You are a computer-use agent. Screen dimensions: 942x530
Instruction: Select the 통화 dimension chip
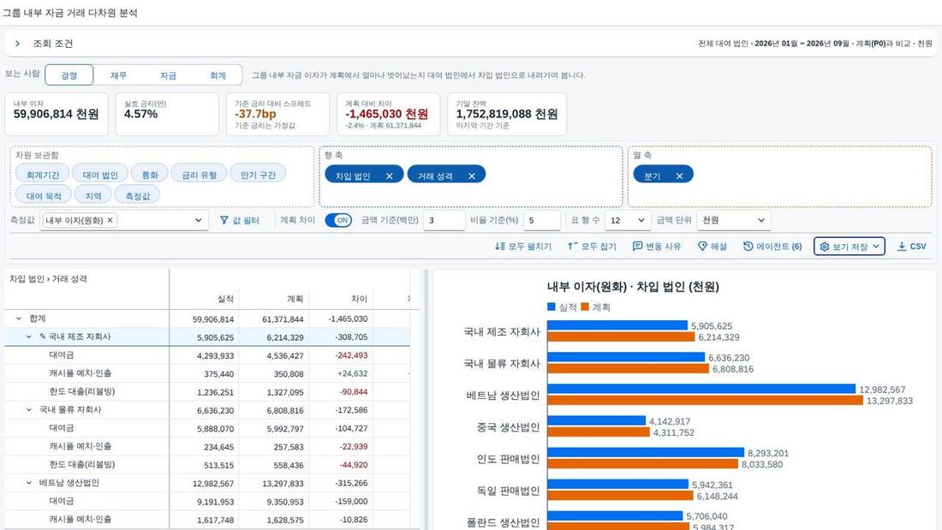coord(150,175)
